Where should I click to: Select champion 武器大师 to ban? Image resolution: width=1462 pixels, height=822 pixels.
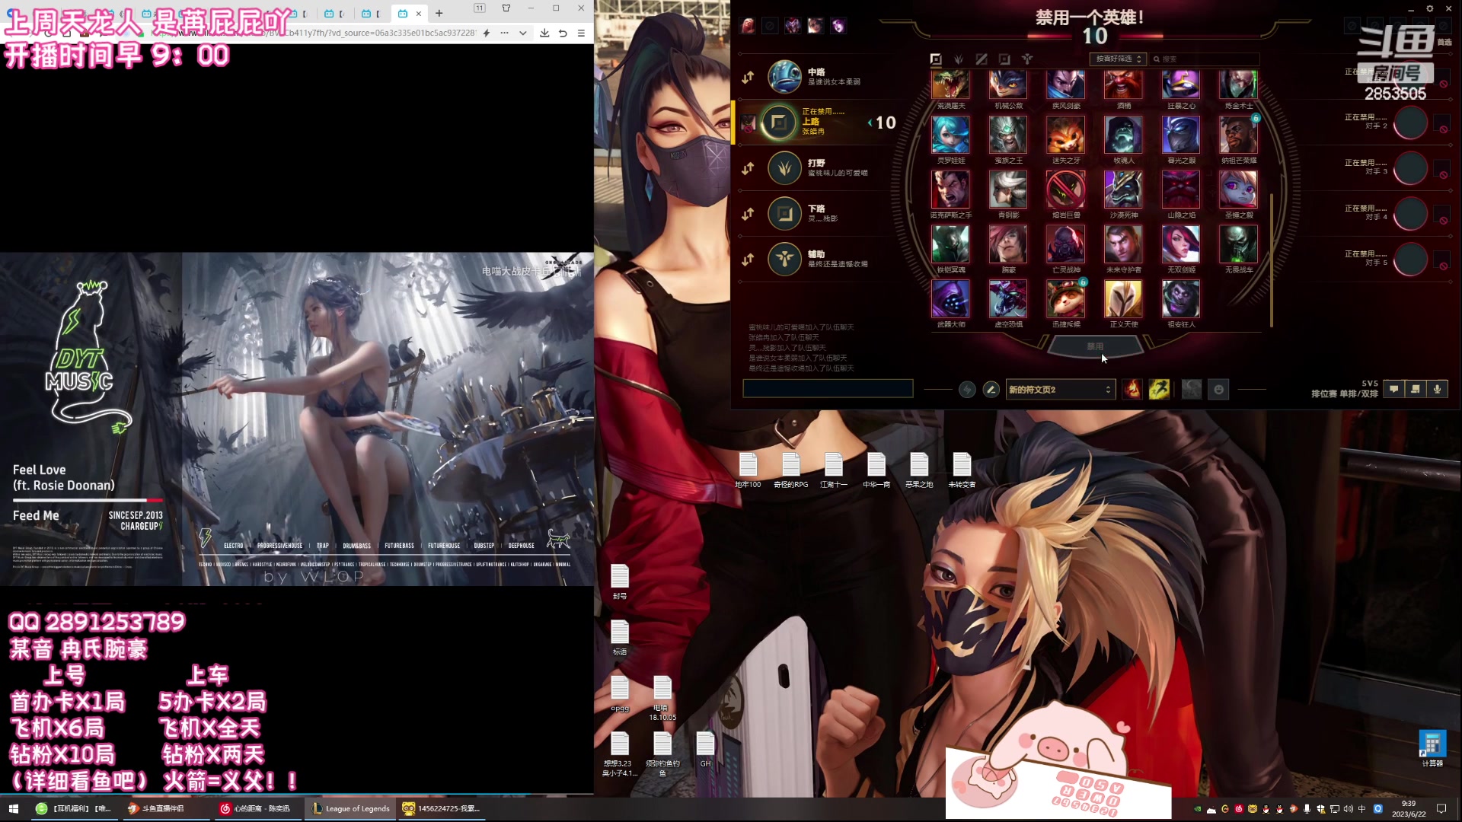tap(950, 299)
